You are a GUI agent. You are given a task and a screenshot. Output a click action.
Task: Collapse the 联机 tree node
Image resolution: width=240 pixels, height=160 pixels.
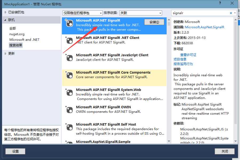(x=5, y=20)
